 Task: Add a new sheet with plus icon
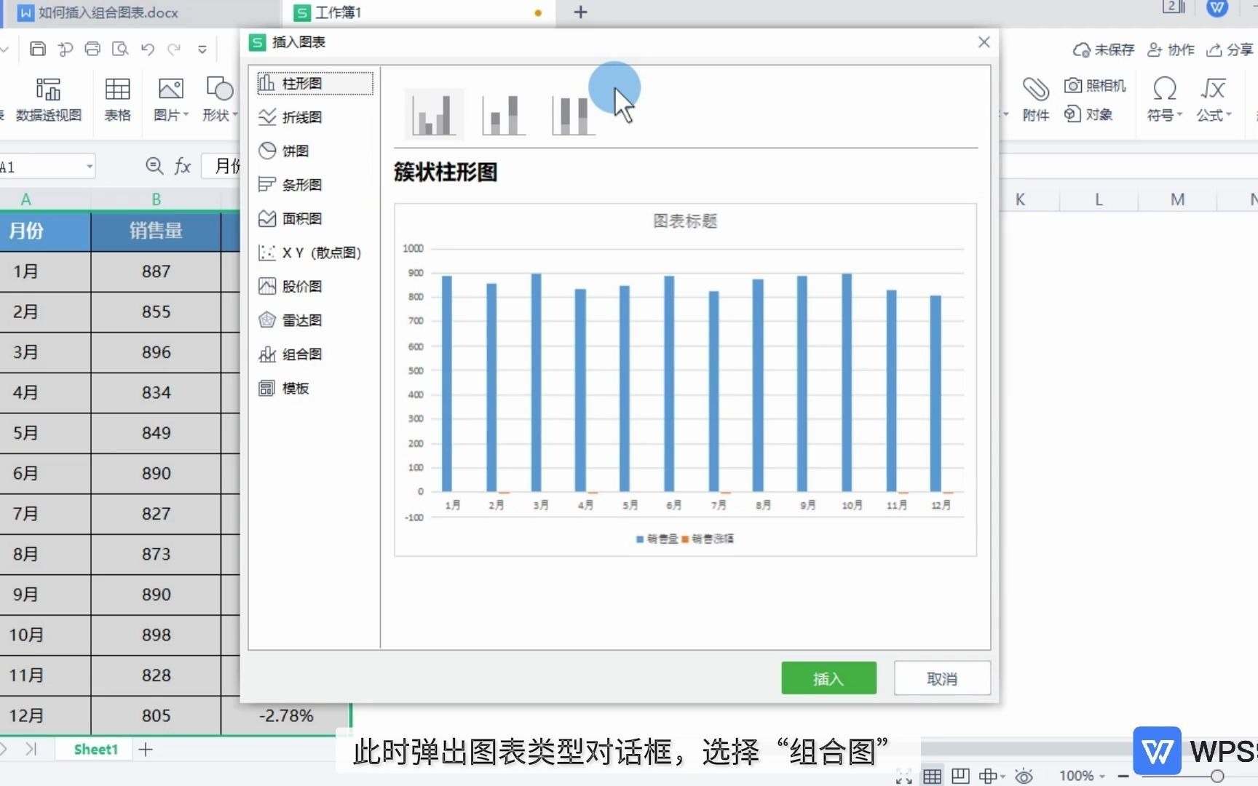point(146,749)
